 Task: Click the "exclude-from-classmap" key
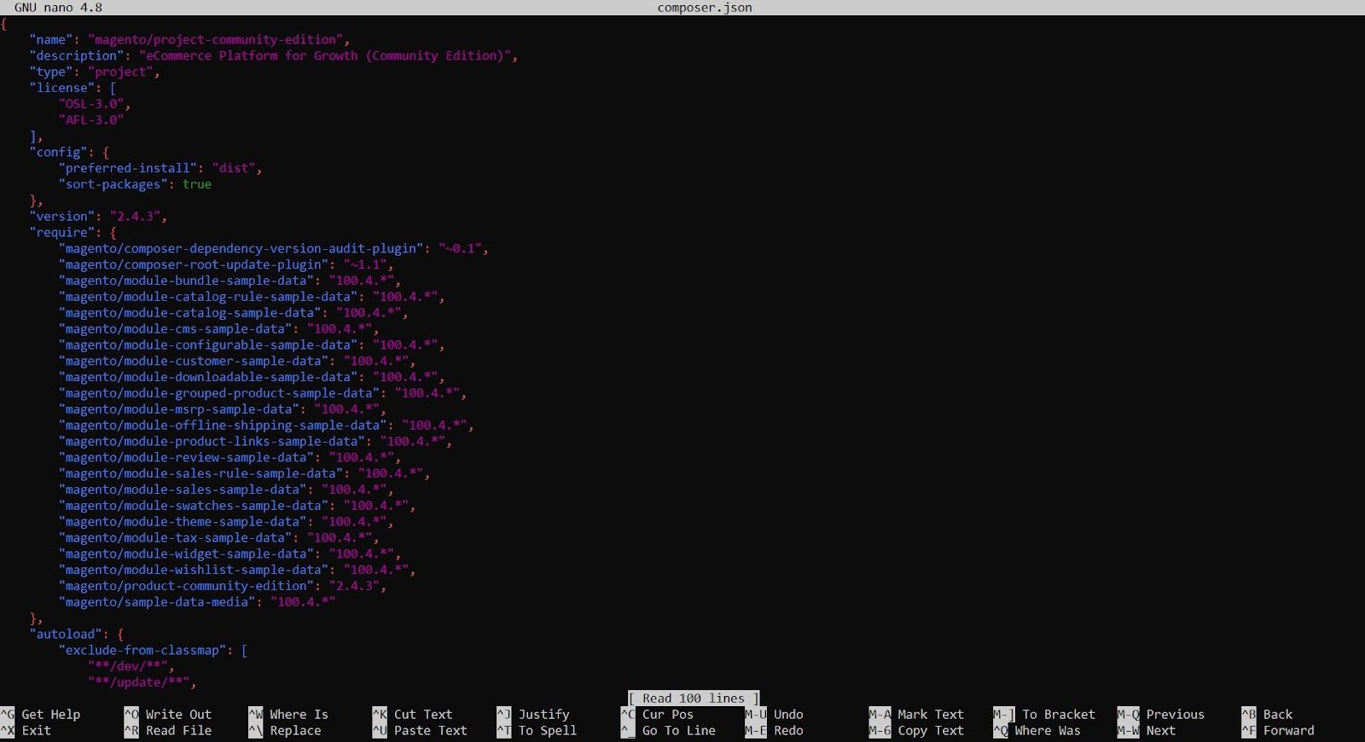(x=142, y=651)
